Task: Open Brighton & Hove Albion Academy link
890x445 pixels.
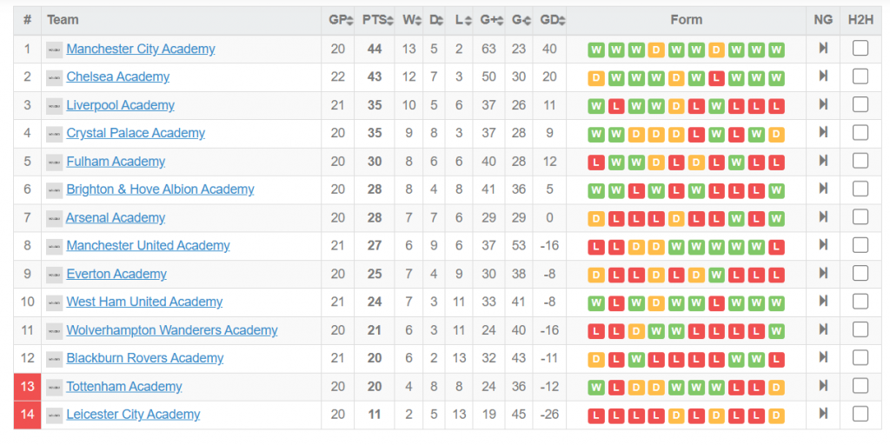Action: 160,189
